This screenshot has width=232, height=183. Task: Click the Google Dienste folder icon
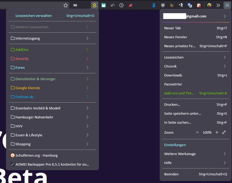point(13,88)
